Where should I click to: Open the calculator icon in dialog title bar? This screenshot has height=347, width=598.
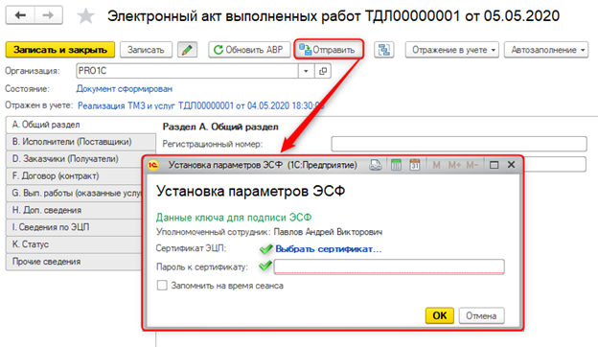[x=396, y=165]
